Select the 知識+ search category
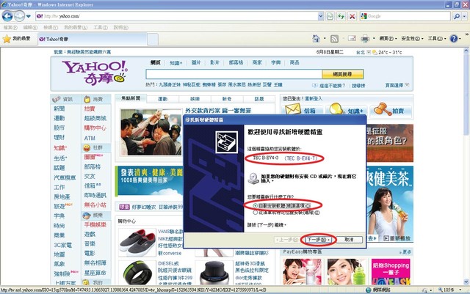470x294 pixels. pyautogui.click(x=176, y=62)
